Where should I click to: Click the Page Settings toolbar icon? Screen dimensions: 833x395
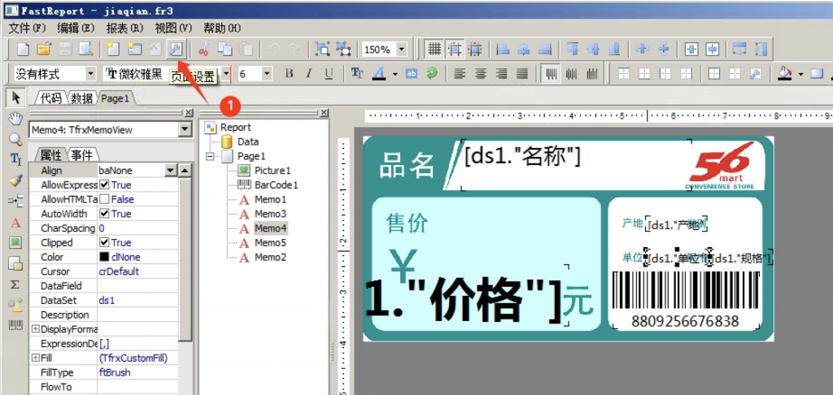175,49
